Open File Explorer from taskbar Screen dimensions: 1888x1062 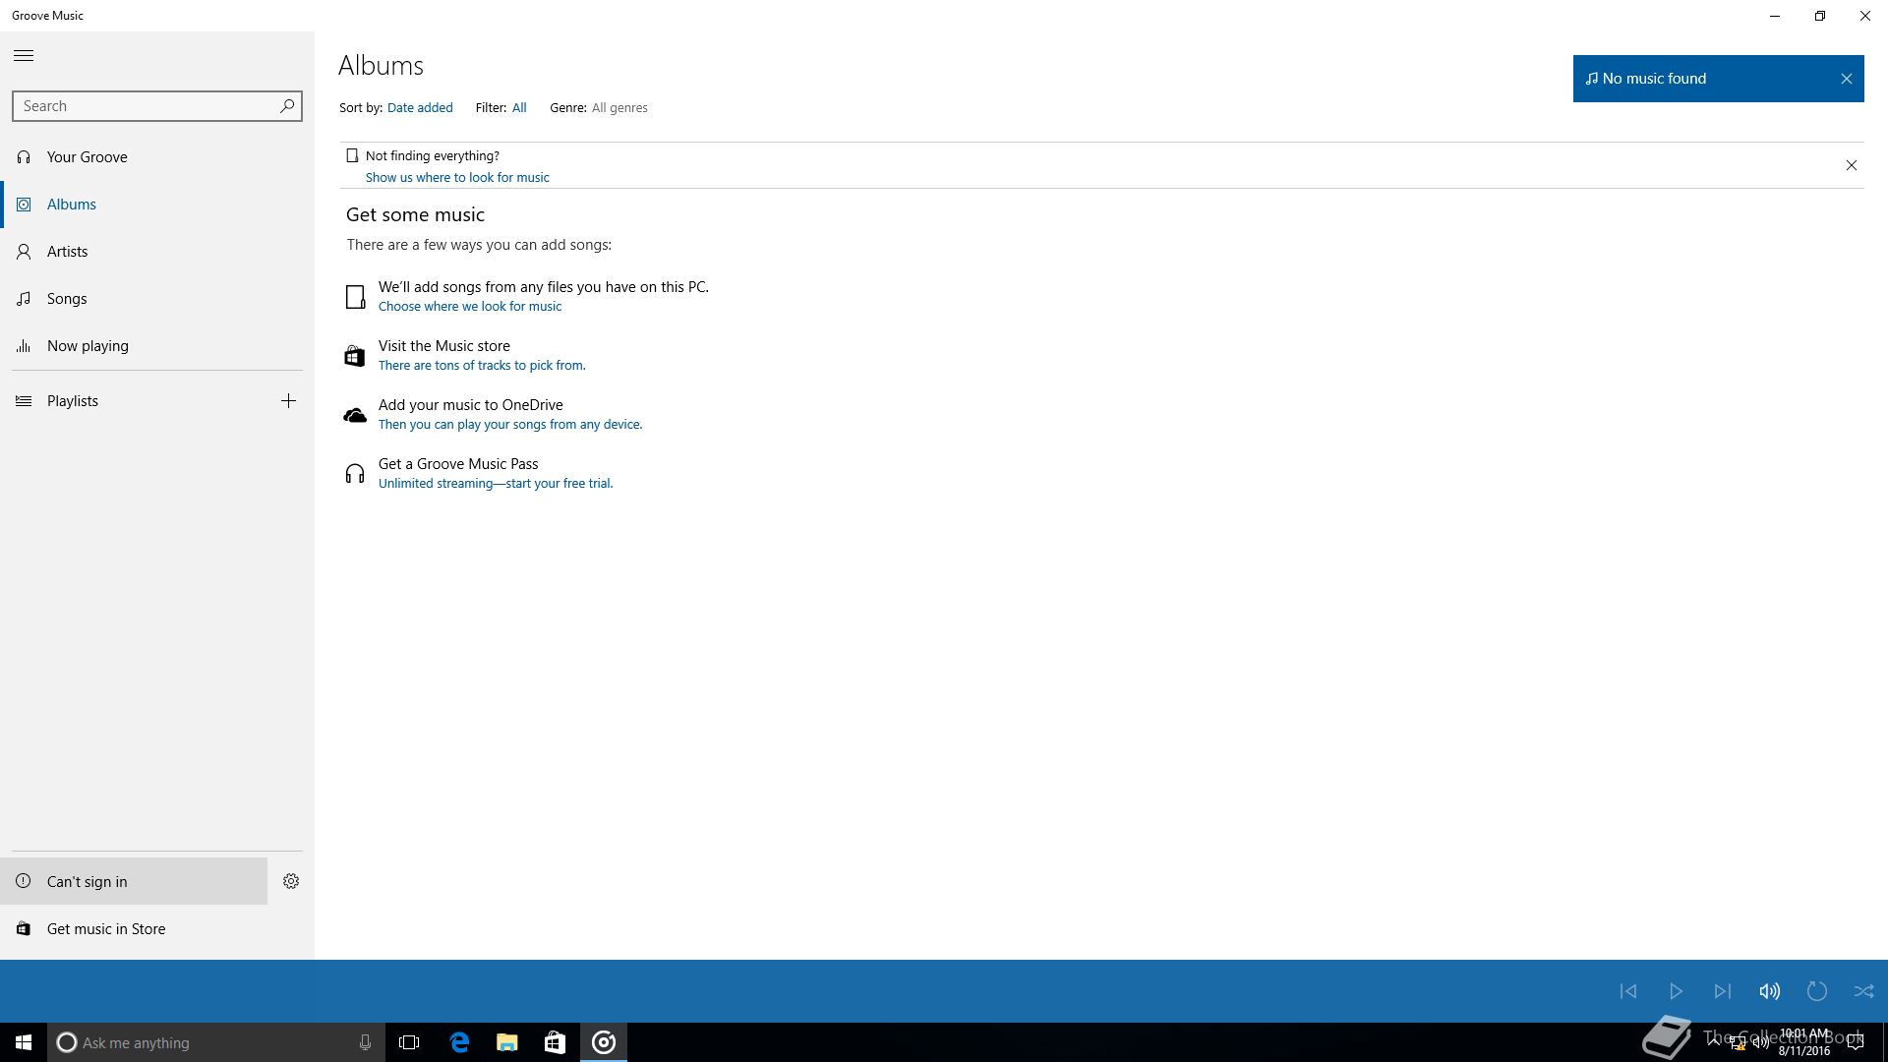(507, 1042)
